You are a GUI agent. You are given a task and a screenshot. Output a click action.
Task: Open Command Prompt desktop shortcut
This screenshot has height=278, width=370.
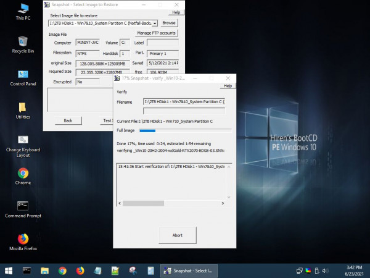(x=23, y=209)
